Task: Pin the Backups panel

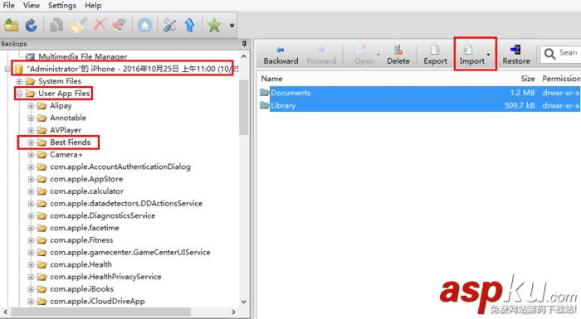Action: 244,44
